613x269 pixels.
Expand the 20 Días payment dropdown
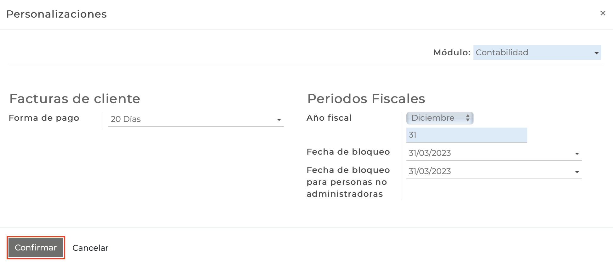(195, 119)
